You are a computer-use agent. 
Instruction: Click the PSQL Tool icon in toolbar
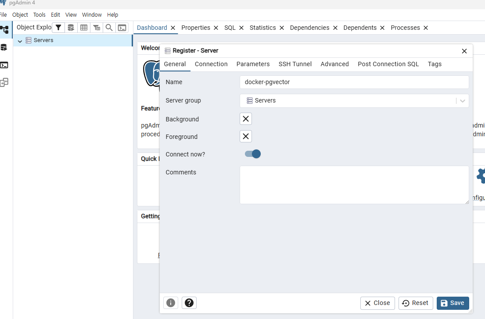(122, 28)
